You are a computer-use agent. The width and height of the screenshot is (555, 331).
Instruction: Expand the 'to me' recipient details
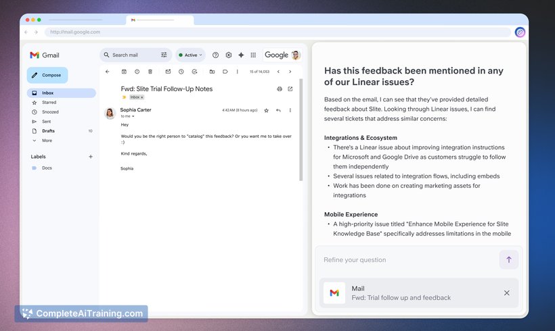(x=133, y=116)
